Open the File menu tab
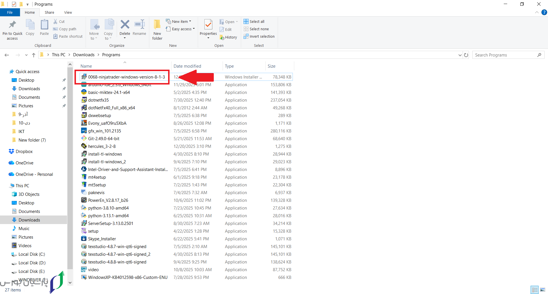The height and width of the screenshot is (294, 548). click(x=10, y=12)
